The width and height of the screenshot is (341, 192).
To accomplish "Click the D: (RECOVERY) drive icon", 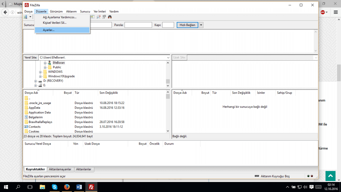I will tap(40, 81).
